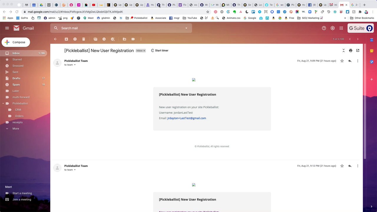
Task: Open more options for 9:12 PM message
Action: [358, 166]
